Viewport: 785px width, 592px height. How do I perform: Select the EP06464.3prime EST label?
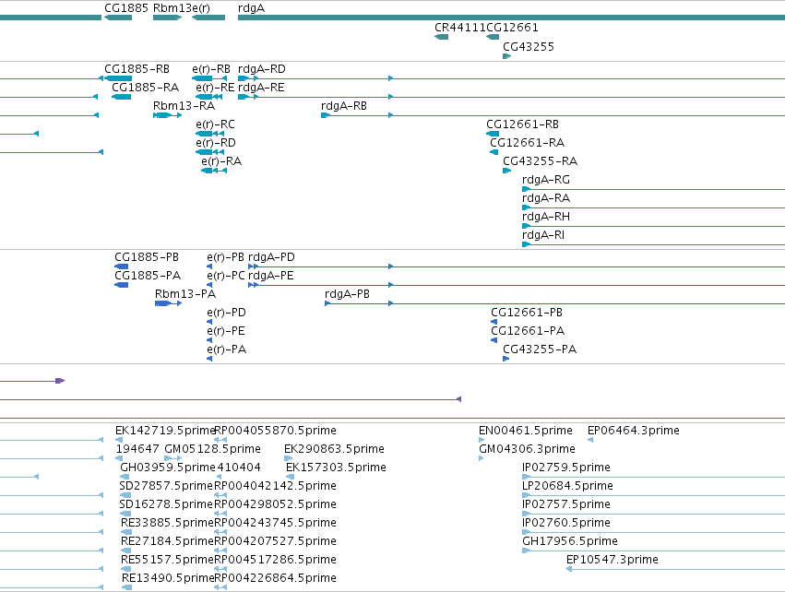point(634,431)
